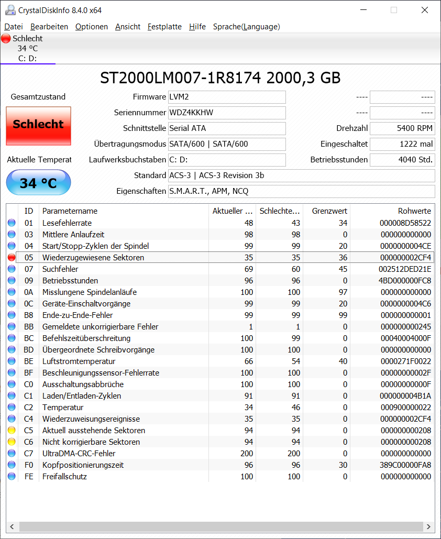
Task: Open the Bearbeiten menu
Action: 49,27
